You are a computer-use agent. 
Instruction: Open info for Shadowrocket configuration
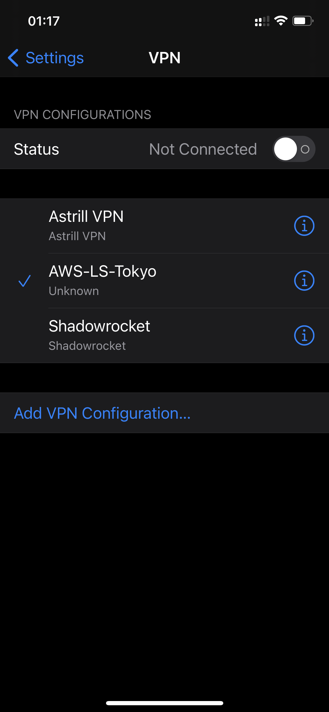pyautogui.click(x=304, y=335)
